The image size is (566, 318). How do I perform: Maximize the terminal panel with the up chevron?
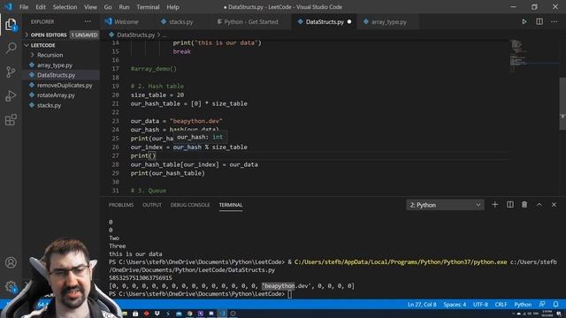pos(539,205)
